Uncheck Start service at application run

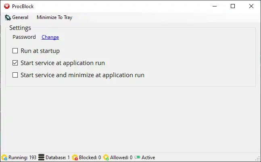click(15, 63)
